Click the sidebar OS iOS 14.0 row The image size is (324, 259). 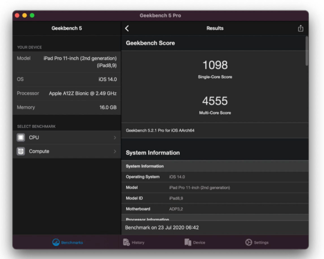(x=67, y=79)
